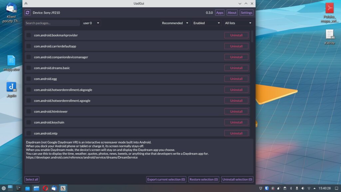This screenshot has width=341, height=192.
Task: Check com.android.bookmarkprovider checkbox
Action: click(29, 35)
